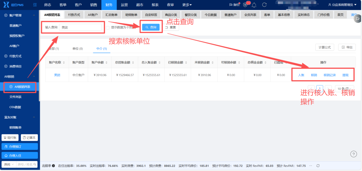
Task: Click the 办理预订 button
Action: coord(20,146)
